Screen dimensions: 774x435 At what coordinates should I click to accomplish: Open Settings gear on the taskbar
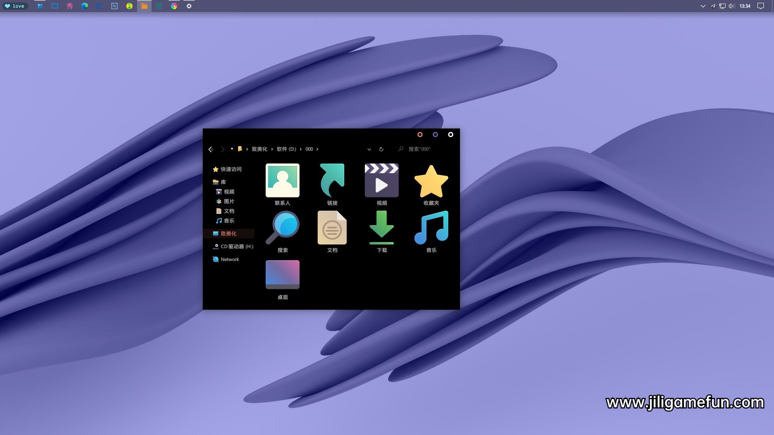coord(189,6)
